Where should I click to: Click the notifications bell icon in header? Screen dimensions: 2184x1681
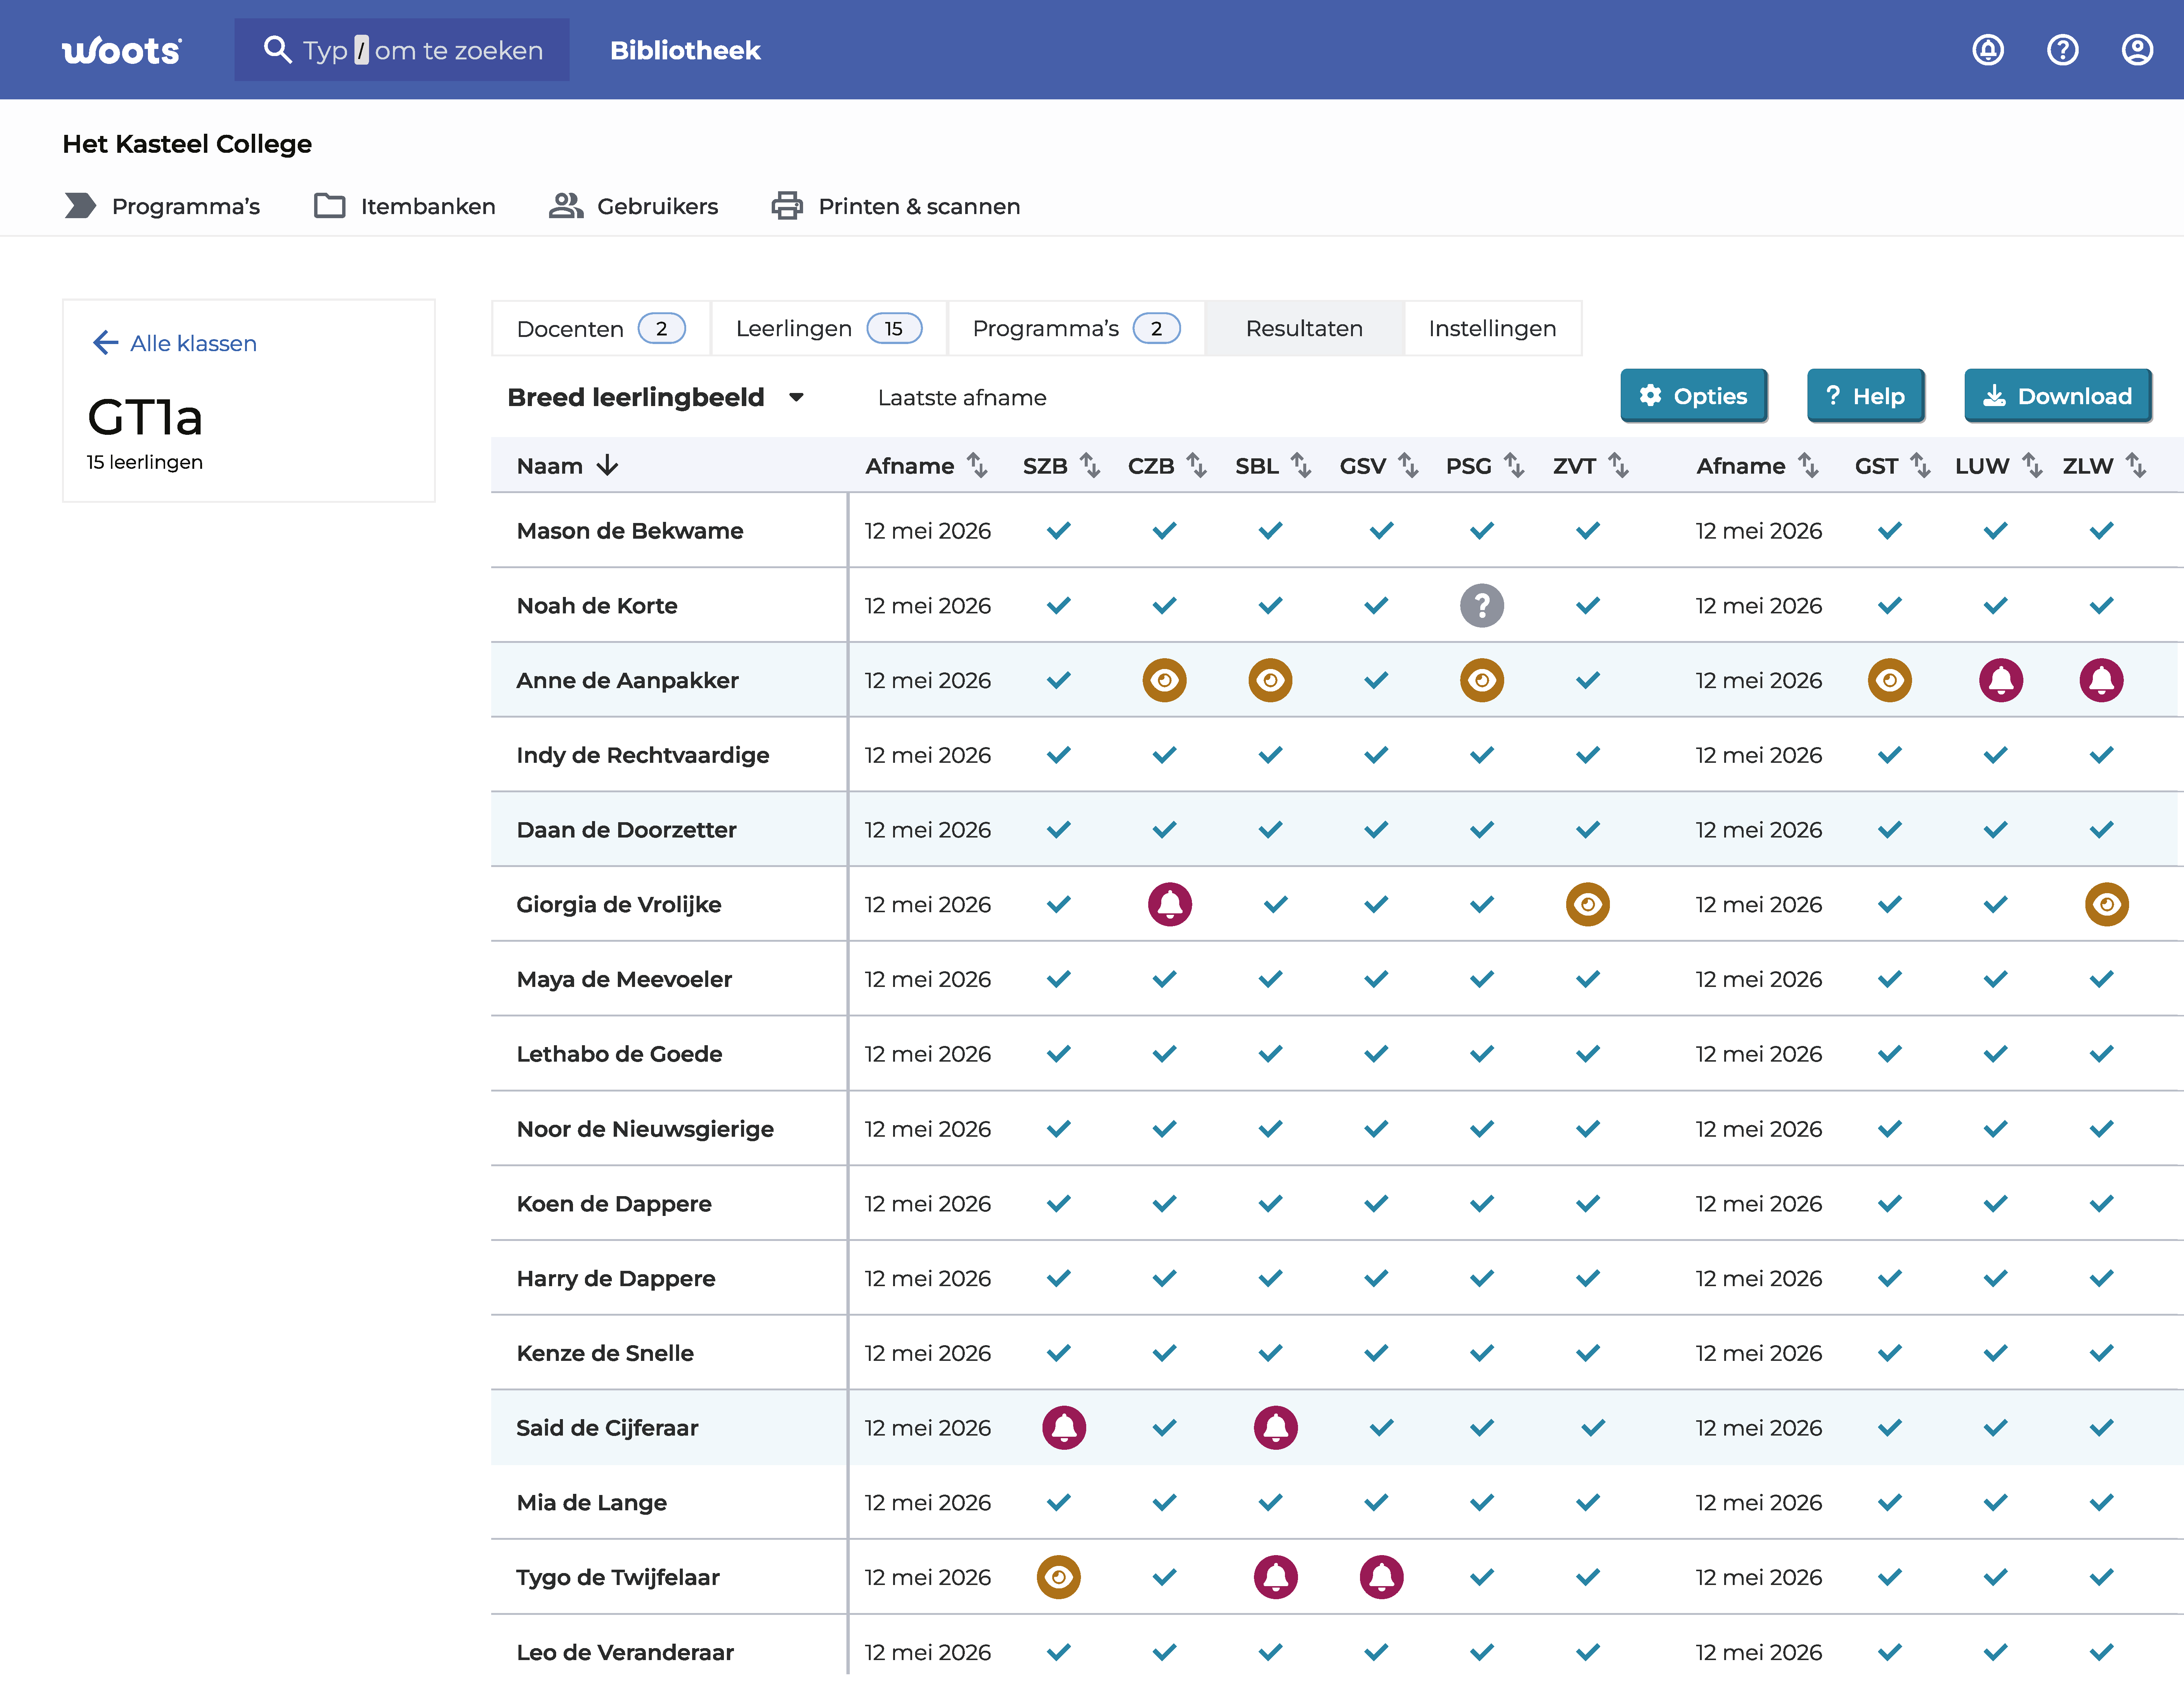(x=1987, y=50)
